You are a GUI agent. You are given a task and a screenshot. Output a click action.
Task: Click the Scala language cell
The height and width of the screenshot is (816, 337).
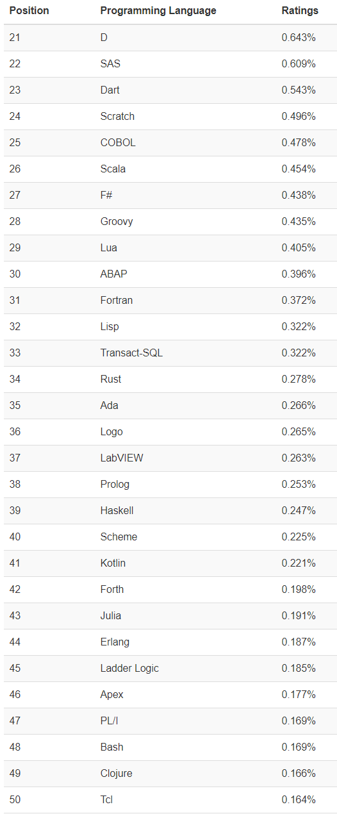(113, 169)
